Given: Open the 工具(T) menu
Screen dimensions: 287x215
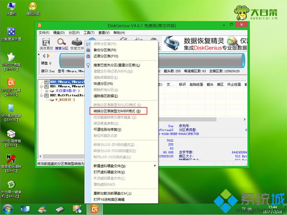Looking at the screenshot, I should [x=89, y=32].
